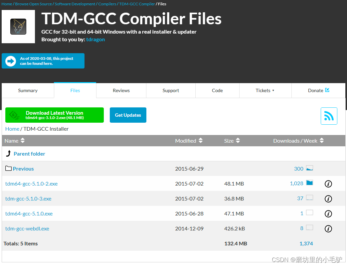Open Software Development breadcrumb link
This screenshot has width=347, height=266.
click(75, 4)
